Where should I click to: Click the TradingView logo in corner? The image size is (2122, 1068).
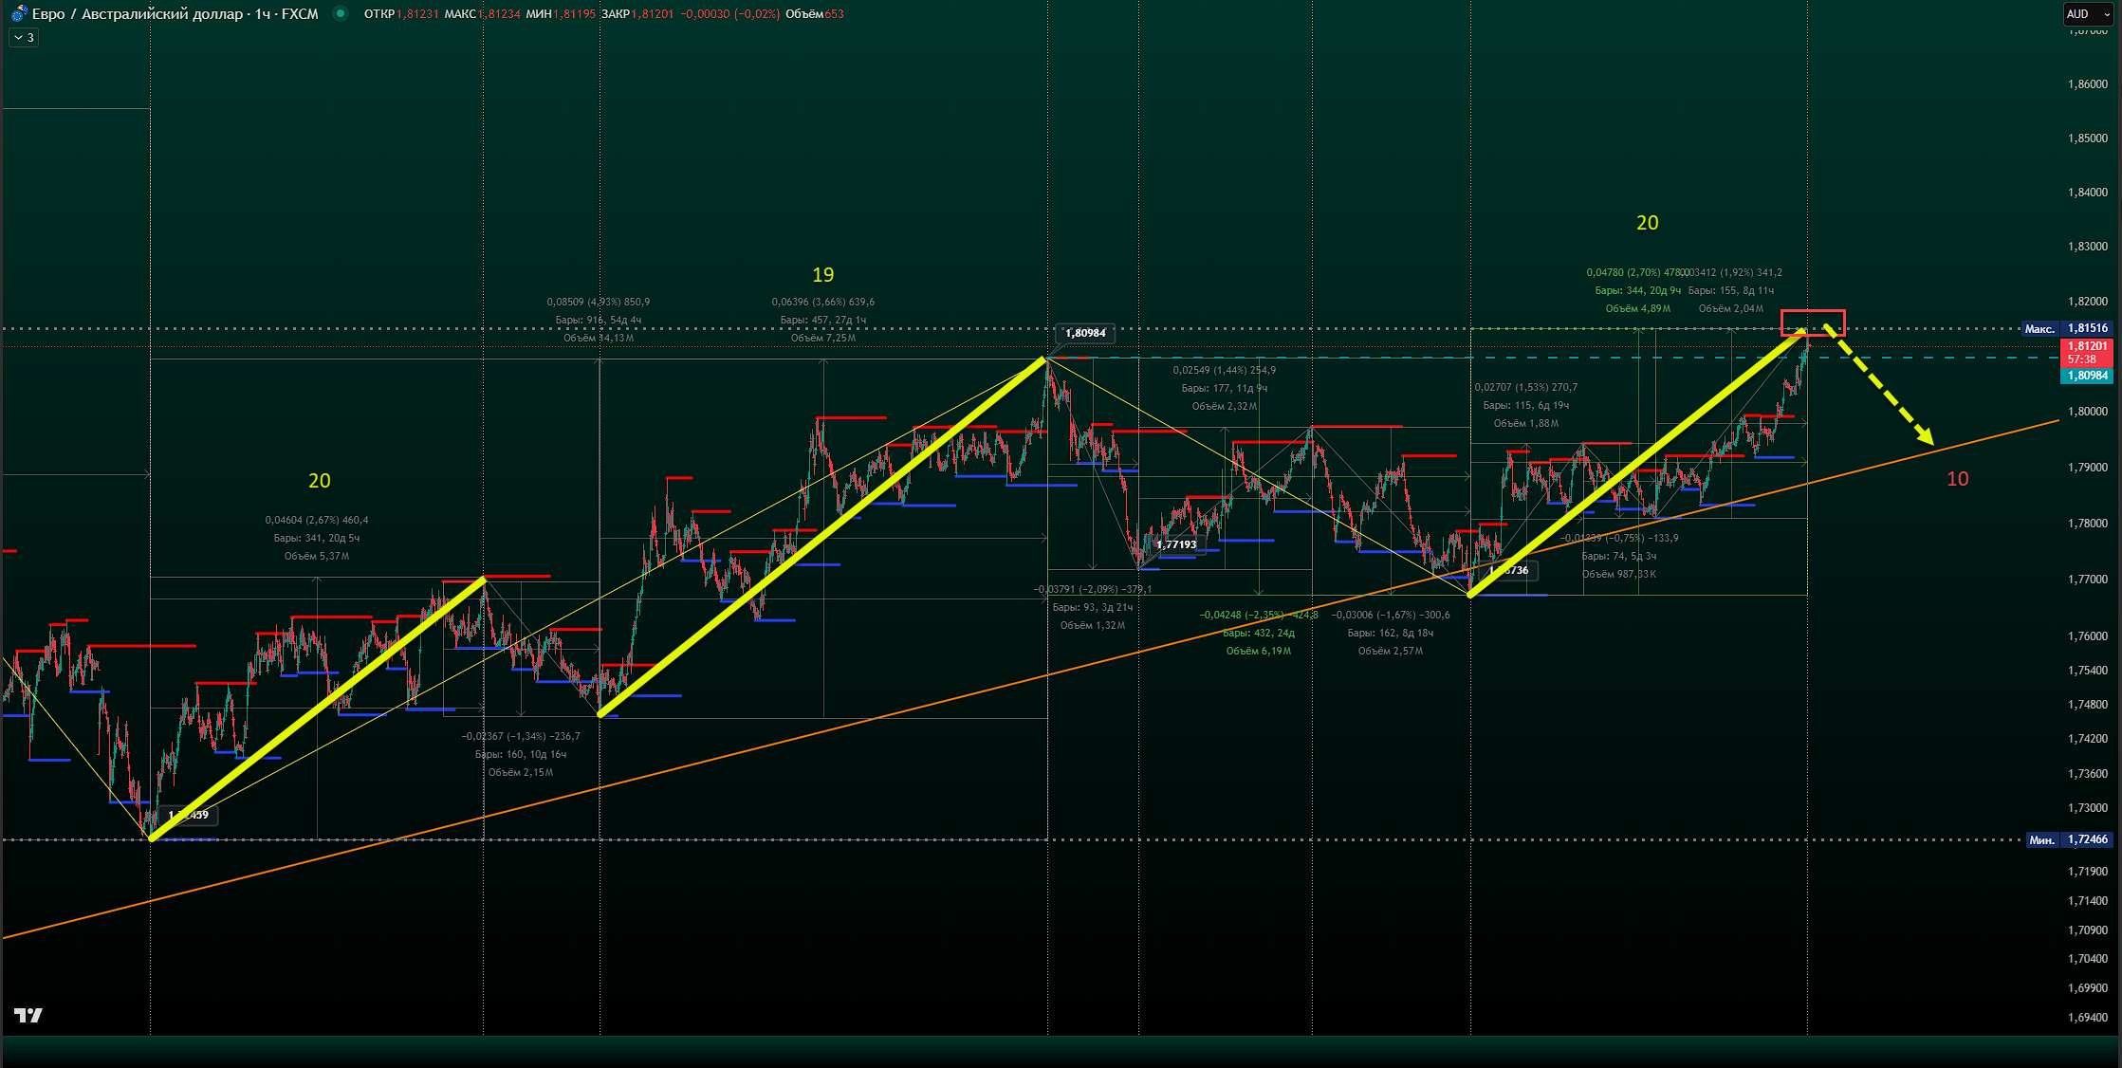[28, 1016]
